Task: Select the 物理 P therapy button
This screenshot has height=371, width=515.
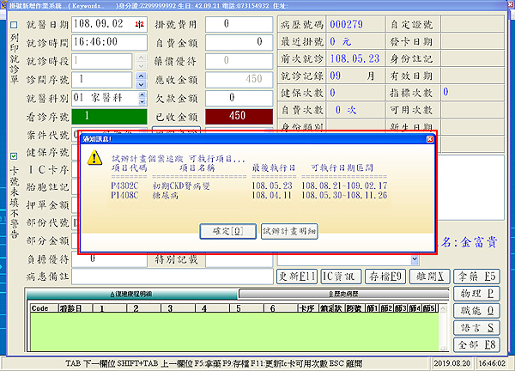Action: tap(476, 294)
